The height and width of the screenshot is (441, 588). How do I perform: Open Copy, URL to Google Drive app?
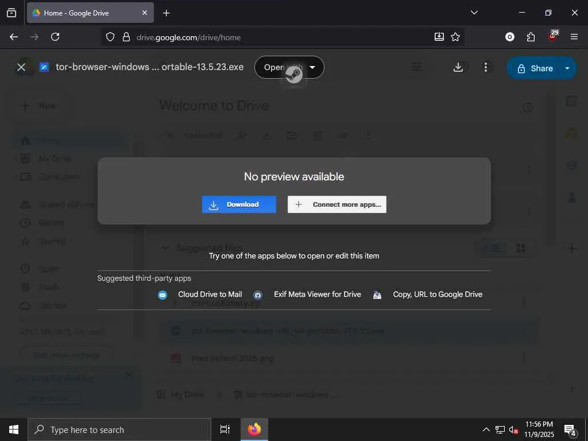point(437,295)
